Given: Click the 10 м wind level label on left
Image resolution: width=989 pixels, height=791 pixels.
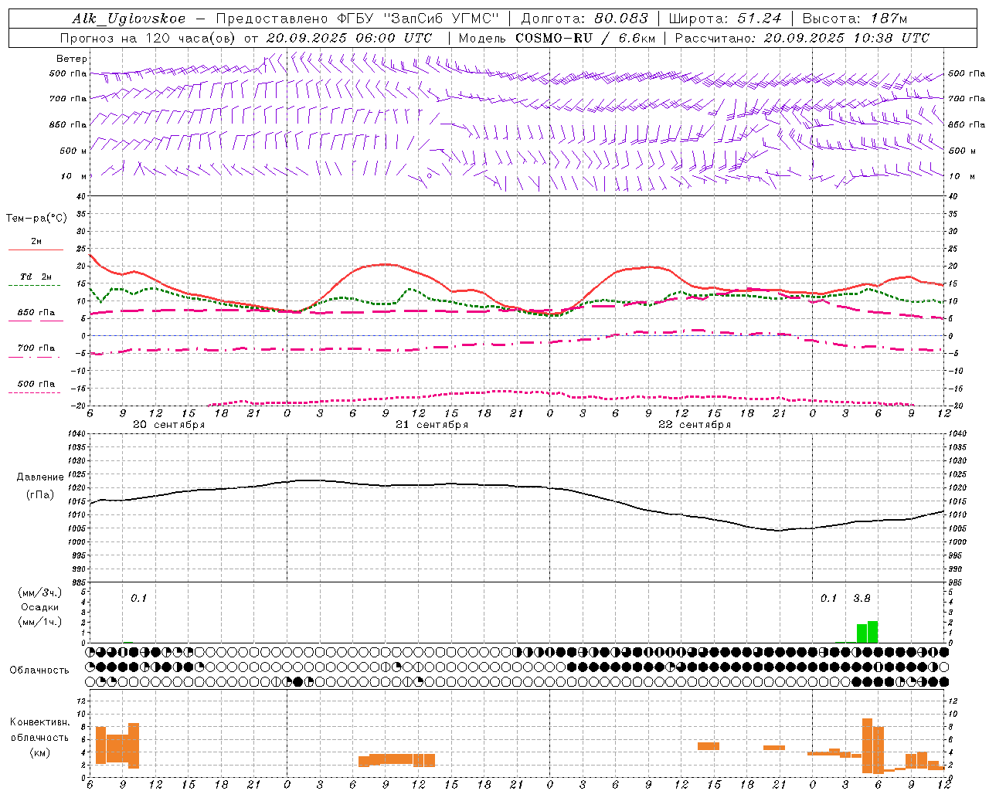Looking at the screenshot, I should click(73, 176).
